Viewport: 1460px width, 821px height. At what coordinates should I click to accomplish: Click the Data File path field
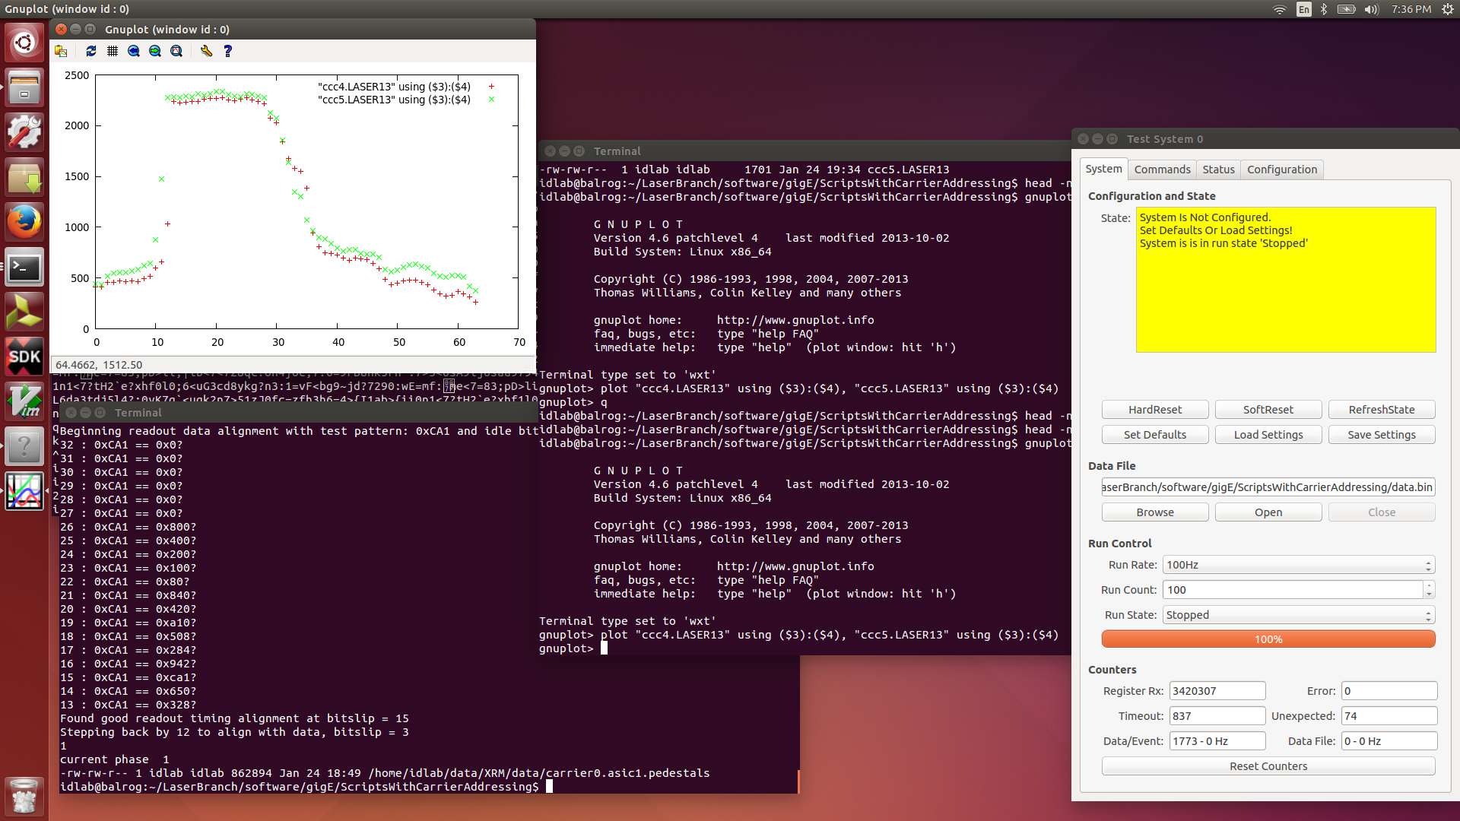(x=1268, y=487)
